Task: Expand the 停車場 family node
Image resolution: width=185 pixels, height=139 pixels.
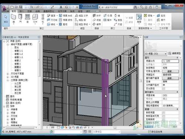Action: coord(8,110)
